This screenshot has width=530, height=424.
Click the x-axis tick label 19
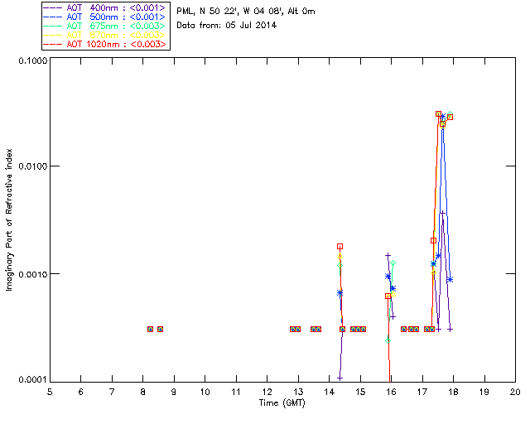click(484, 392)
